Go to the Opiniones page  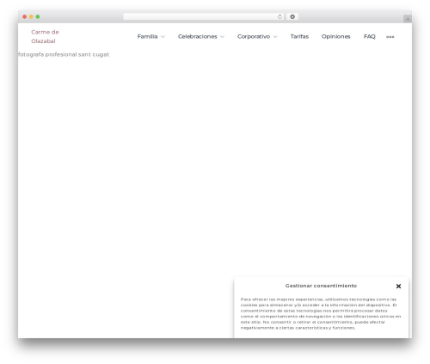click(x=336, y=36)
